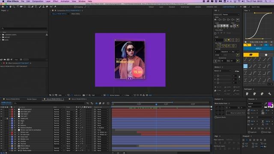Click the first ButtCapper cap icon
Viewport: 274px width, 154px height.
[x=247, y=94]
